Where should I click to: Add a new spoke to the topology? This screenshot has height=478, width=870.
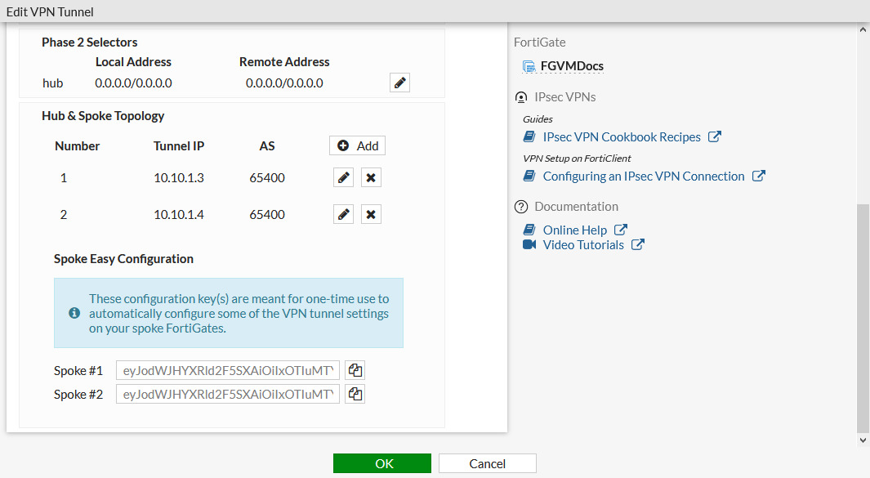(x=357, y=145)
